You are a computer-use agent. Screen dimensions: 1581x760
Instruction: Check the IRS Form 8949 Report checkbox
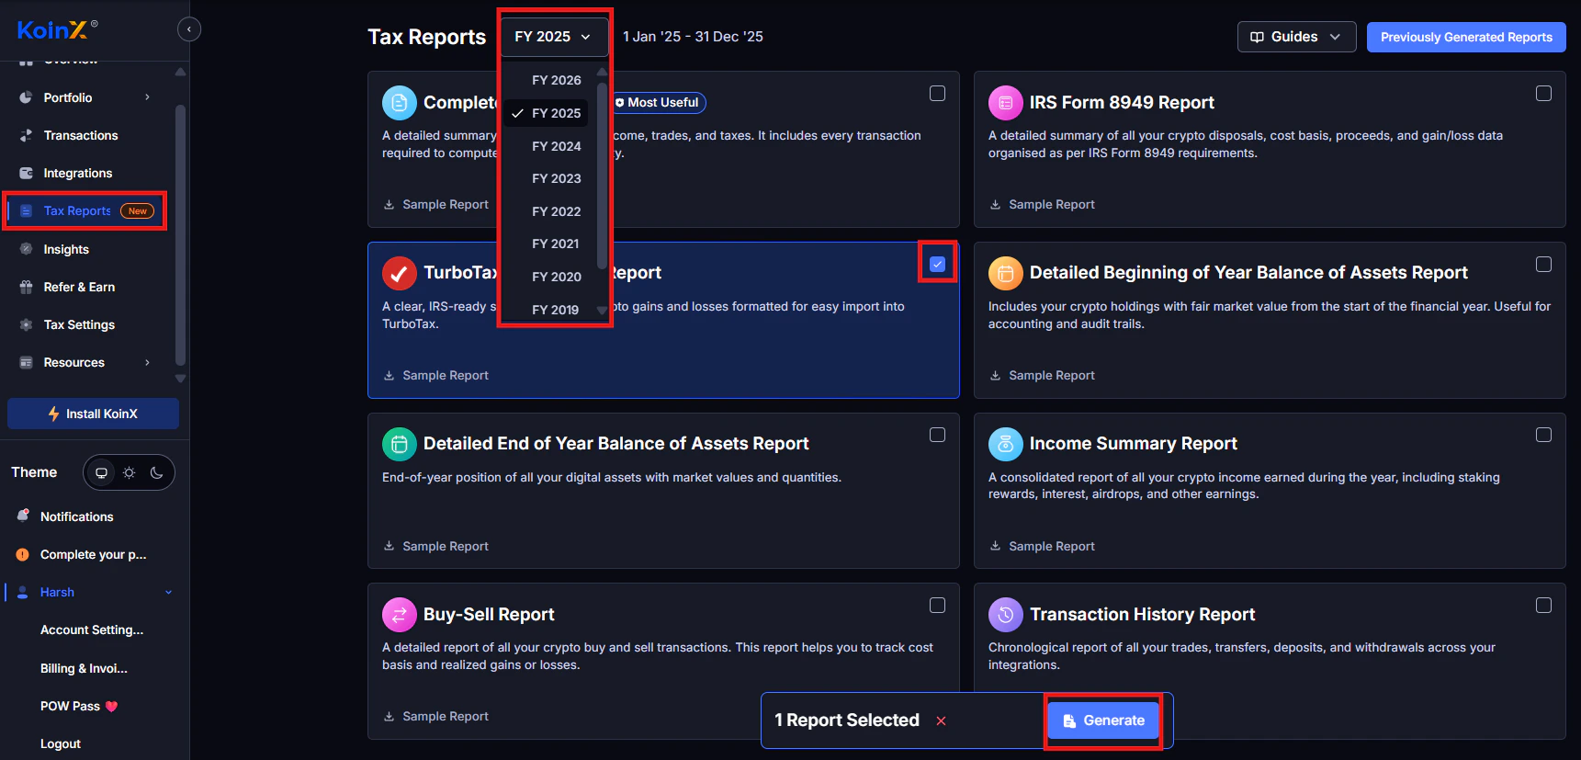click(1543, 94)
